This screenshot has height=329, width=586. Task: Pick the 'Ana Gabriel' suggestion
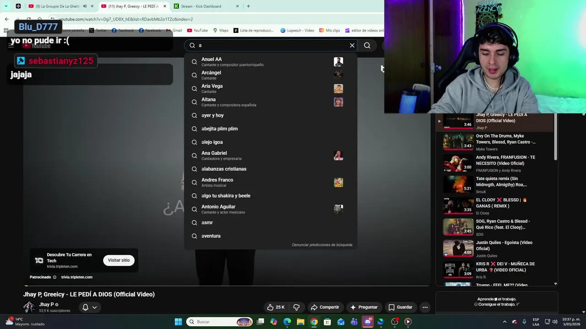pos(271,155)
